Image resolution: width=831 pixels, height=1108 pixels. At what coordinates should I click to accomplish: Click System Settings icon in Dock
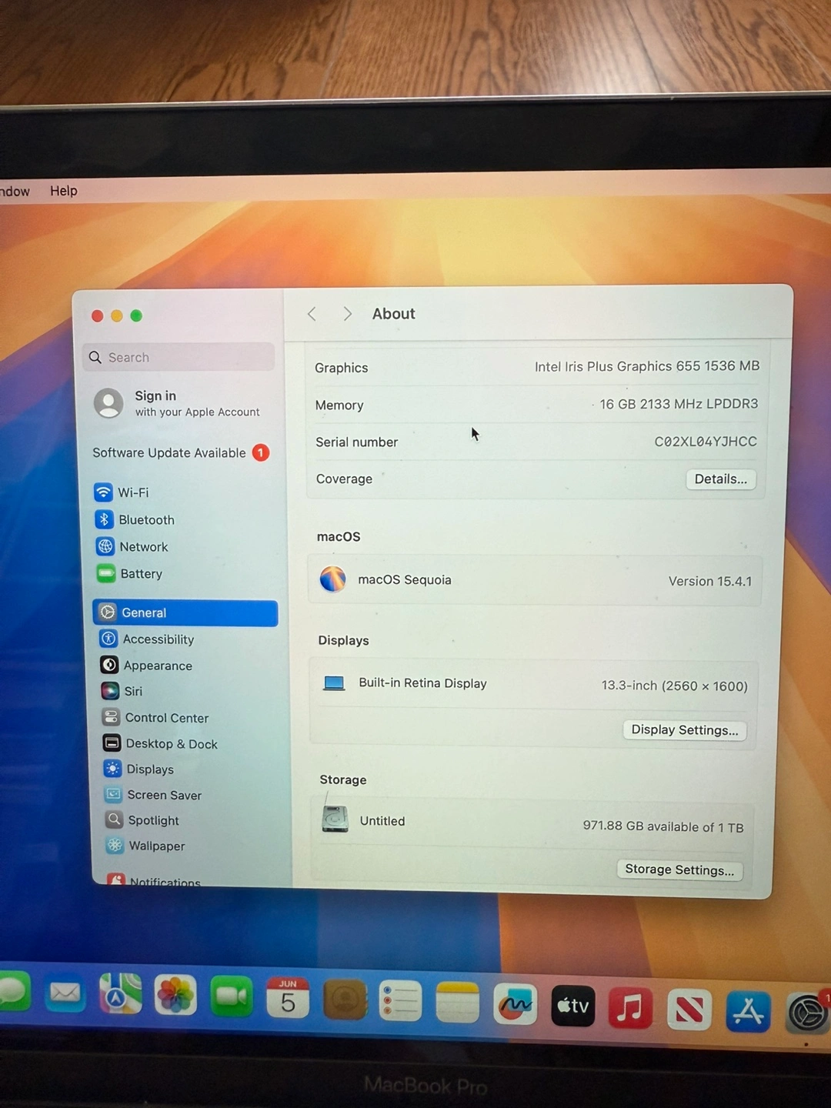pos(806,1013)
